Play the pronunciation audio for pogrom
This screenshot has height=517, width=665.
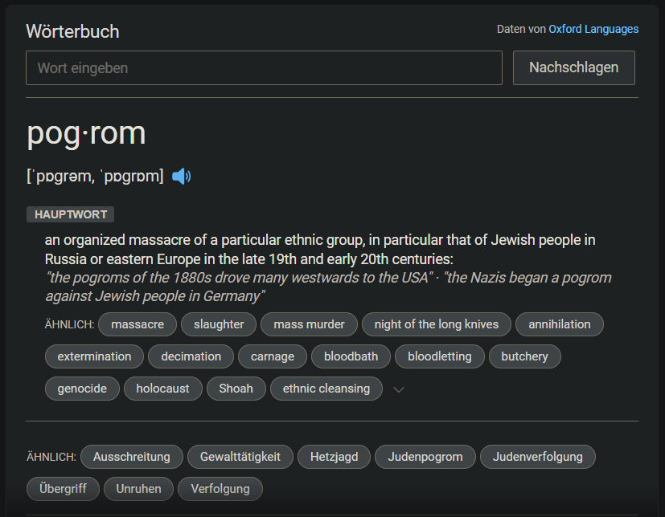182,177
